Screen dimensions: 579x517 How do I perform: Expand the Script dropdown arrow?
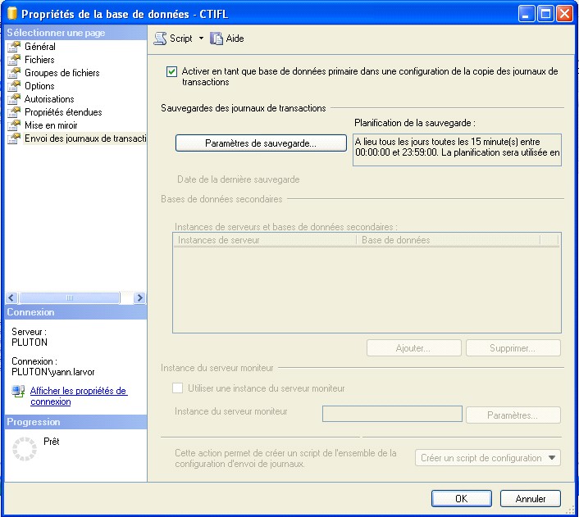click(201, 39)
